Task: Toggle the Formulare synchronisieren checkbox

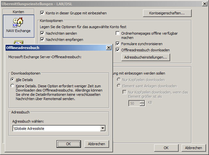Action: (118, 44)
